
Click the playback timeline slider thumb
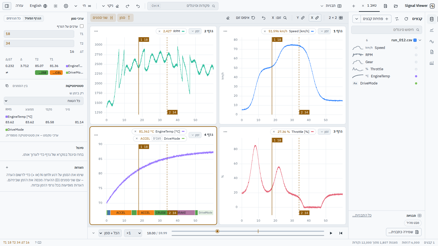point(217,231)
